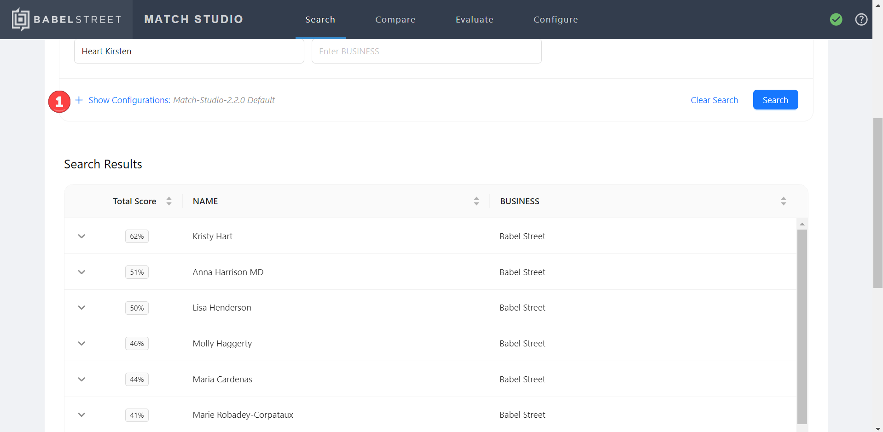Screen dimensions: 883x432
Task: Click the blue Search button
Action: (776, 100)
